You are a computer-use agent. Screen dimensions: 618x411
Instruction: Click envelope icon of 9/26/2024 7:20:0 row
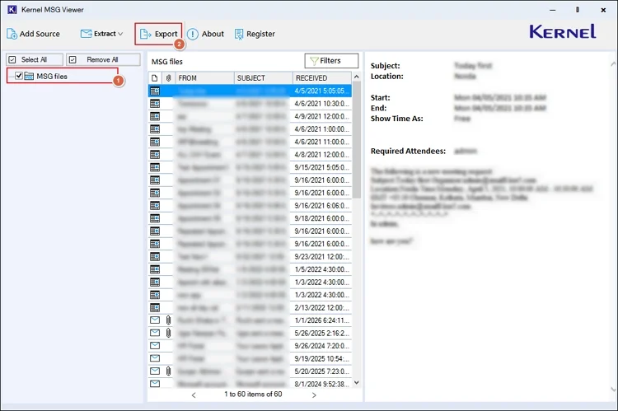155,346
